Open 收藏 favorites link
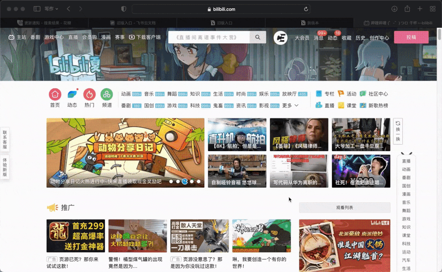The image size is (442, 272). pyautogui.click(x=347, y=38)
